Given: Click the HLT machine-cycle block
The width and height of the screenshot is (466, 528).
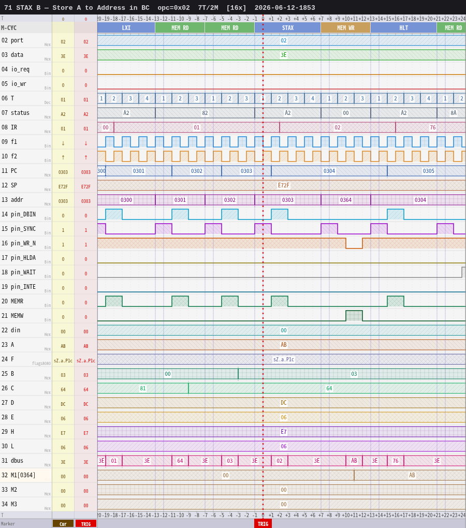Looking at the screenshot, I should pos(403,28).
